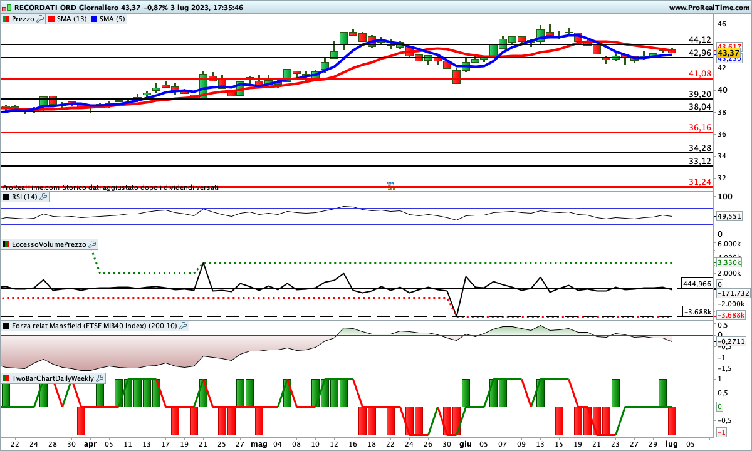Click the 46 price axis label
Screen dimensions: 752x451
(721, 24)
